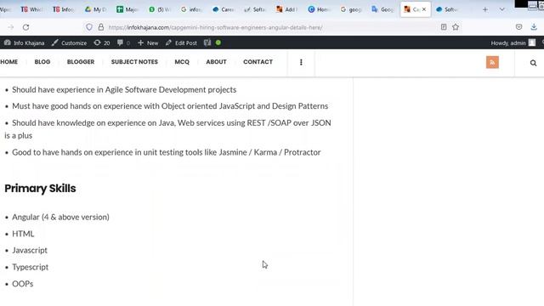The image size is (544, 306).
Task: Switch to the Home tab
Action: [319, 9]
